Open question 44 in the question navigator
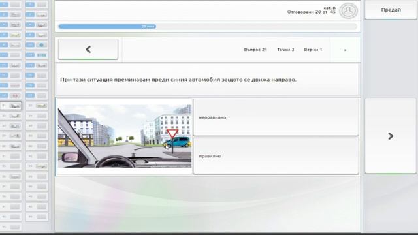This screenshot has width=418, height=235. 37,217
